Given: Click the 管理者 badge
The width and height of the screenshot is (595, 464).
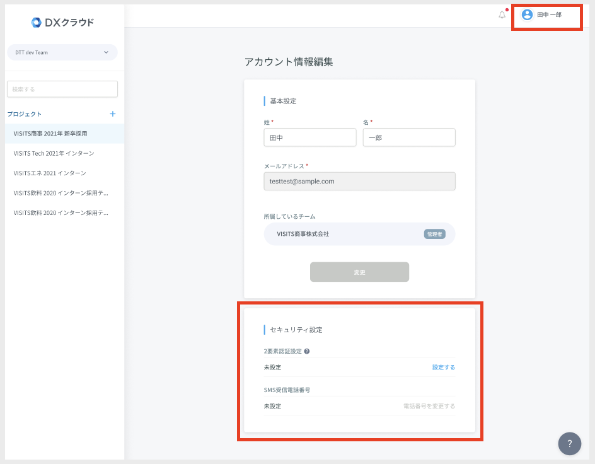Looking at the screenshot, I should click(434, 234).
